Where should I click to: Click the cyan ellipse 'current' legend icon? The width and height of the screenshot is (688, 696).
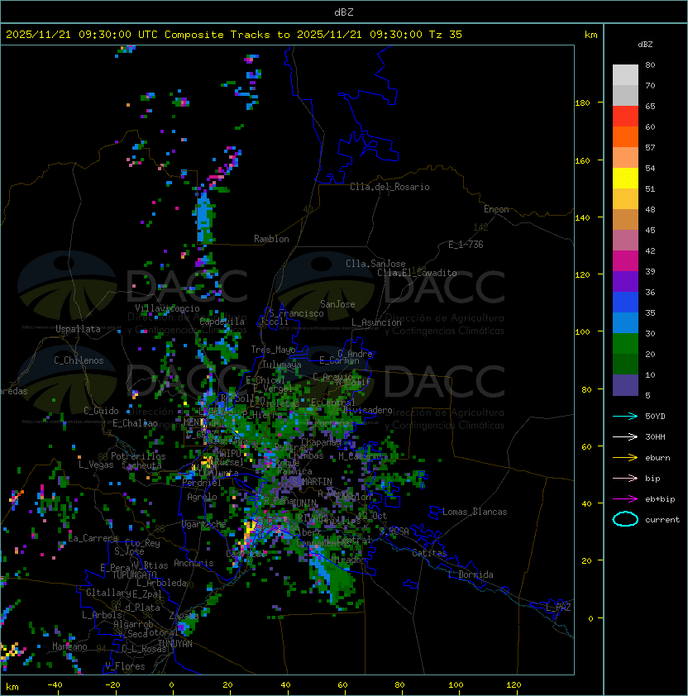pyautogui.click(x=625, y=519)
